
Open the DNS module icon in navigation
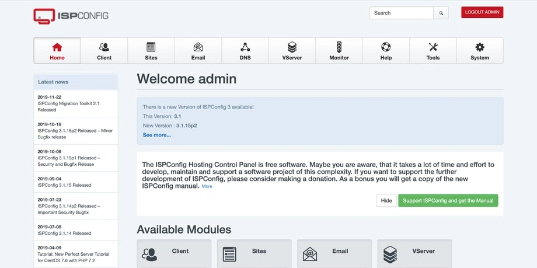(x=245, y=47)
